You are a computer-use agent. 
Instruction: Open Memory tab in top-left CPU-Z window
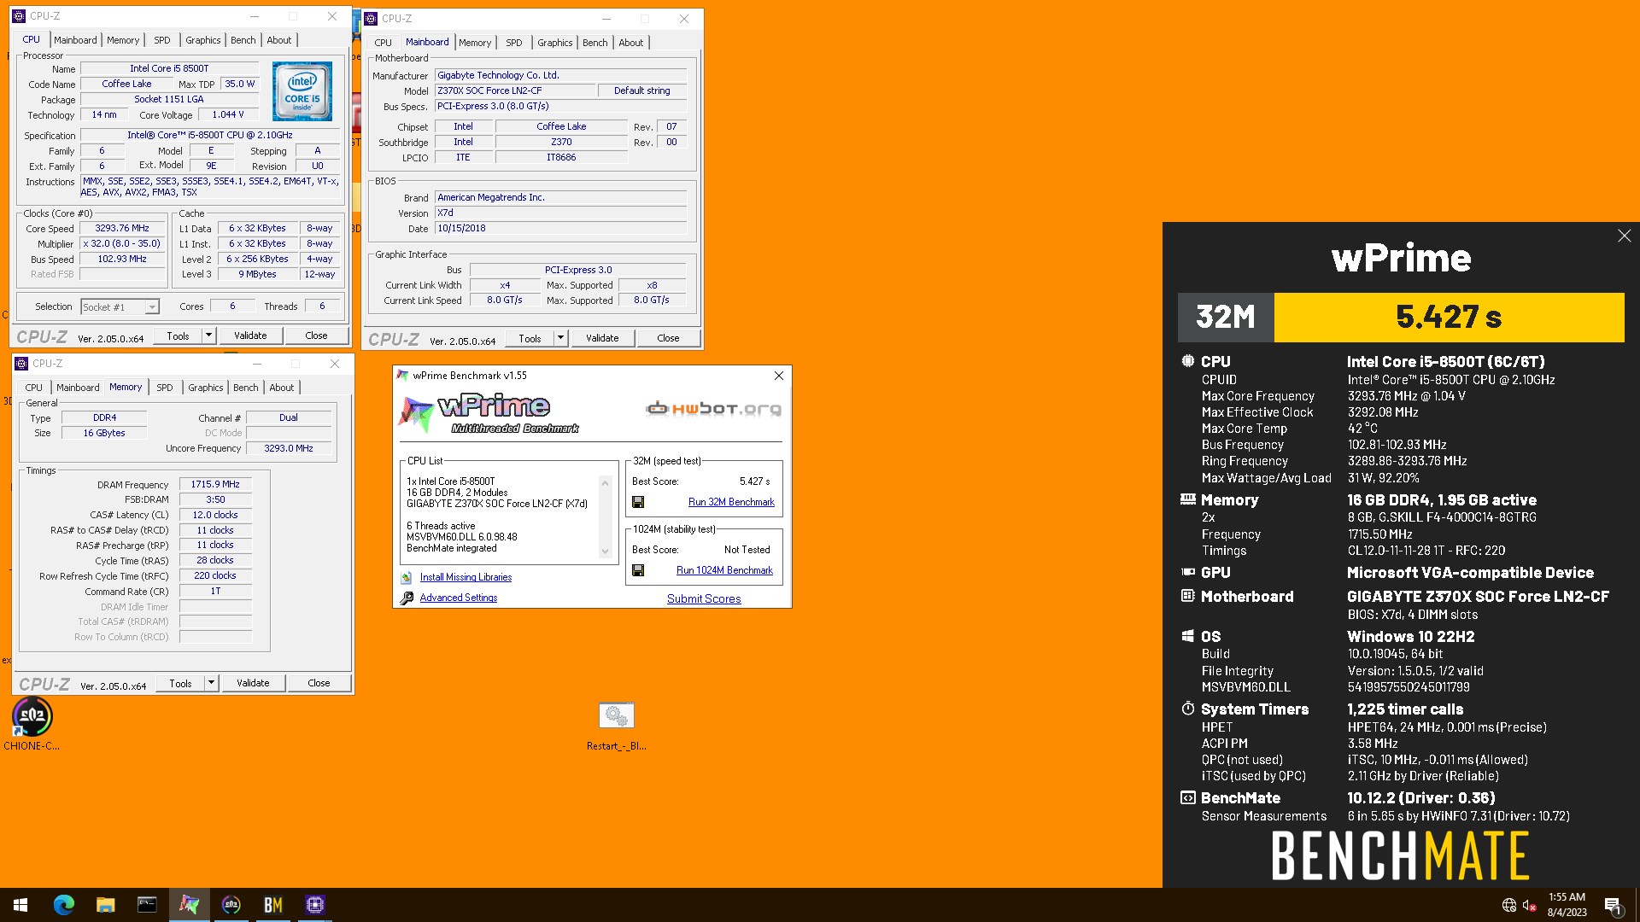123,40
